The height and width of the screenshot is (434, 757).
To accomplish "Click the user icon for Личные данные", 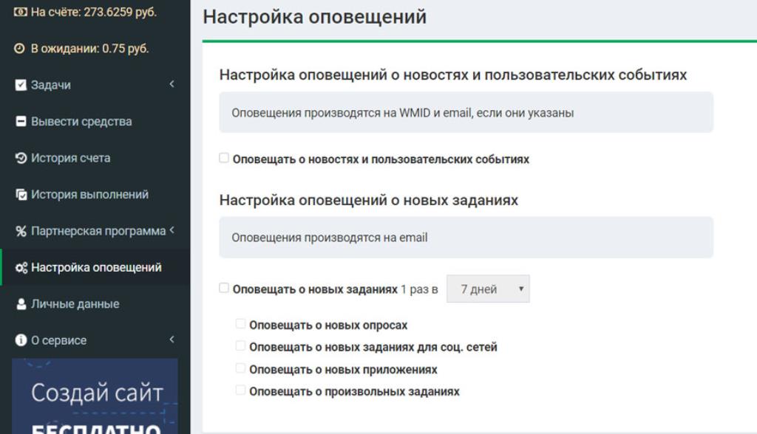I will tap(21, 304).
